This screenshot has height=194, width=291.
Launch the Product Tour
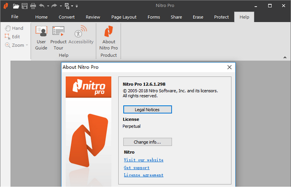tap(58, 38)
